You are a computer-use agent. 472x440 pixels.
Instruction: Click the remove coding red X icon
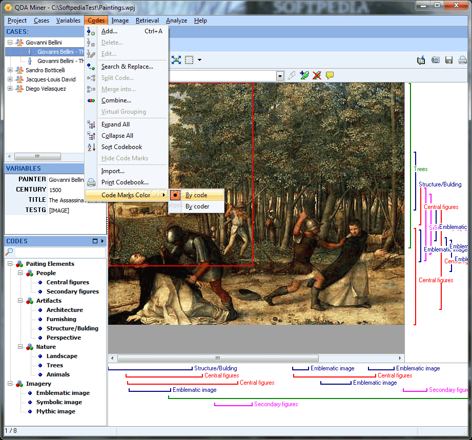tap(317, 75)
